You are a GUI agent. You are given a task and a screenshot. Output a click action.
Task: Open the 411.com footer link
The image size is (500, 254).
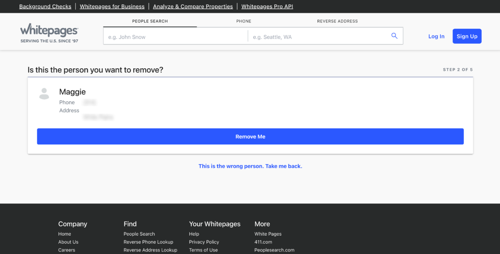263,242
